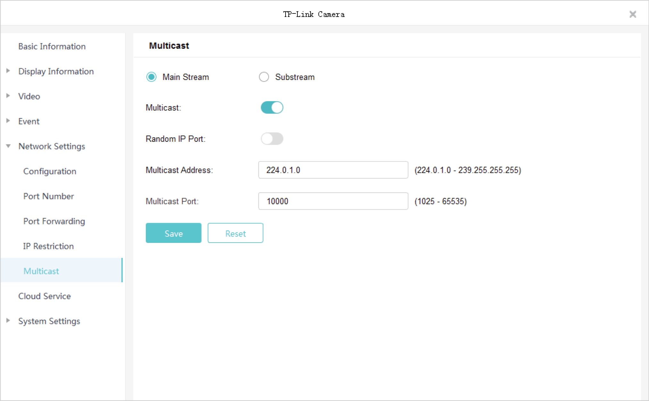
Task: Expand the System Settings section arrow
Action: (x=8, y=320)
